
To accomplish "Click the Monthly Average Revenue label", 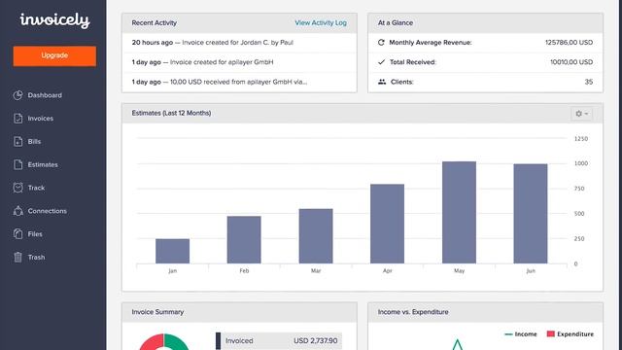I will 431,43.
